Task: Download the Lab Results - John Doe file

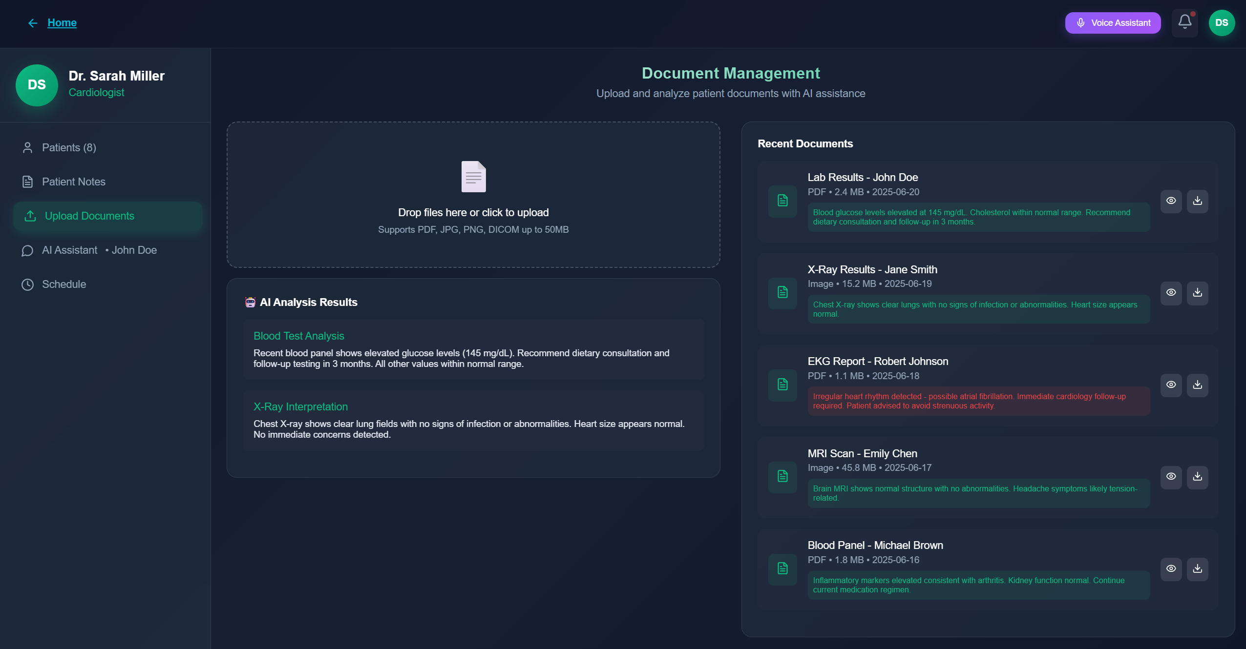Action: click(1197, 201)
